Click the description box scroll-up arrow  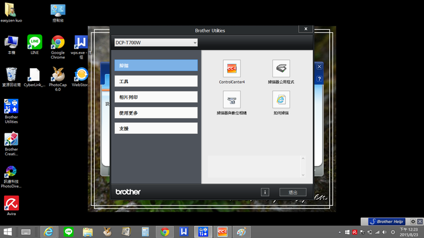click(303, 159)
